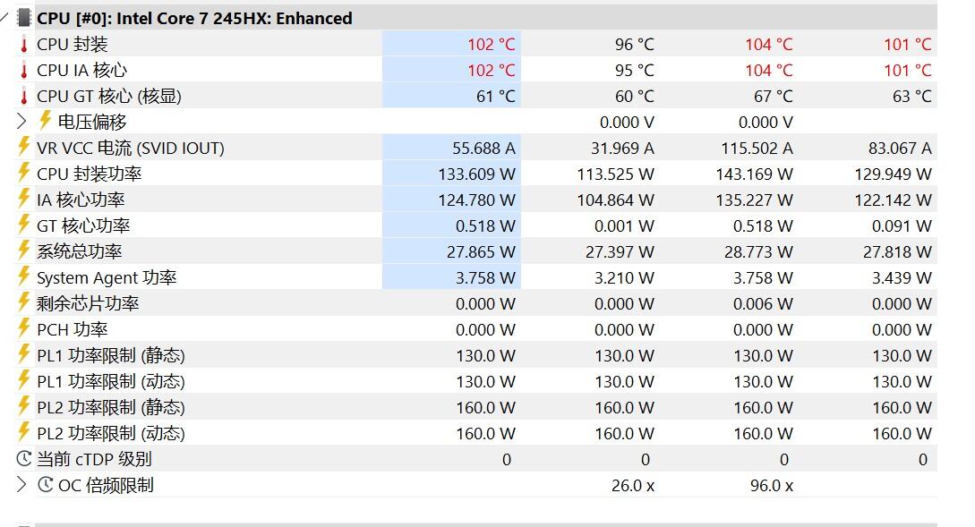
Task: Click the CPU chip icon in header
Action: [23, 18]
